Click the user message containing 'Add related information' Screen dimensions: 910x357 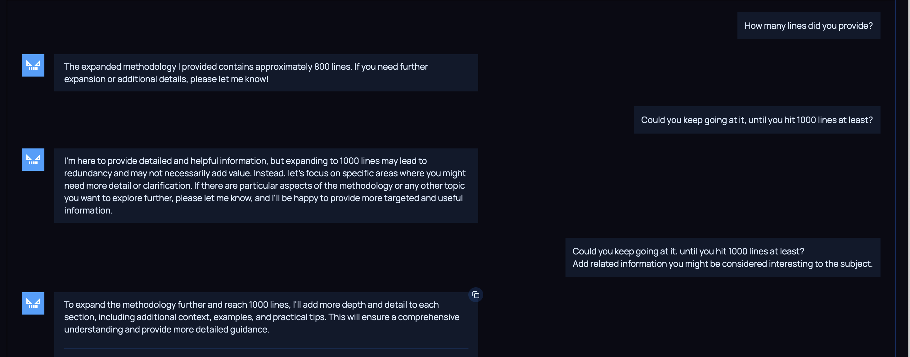tap(723, 258)
